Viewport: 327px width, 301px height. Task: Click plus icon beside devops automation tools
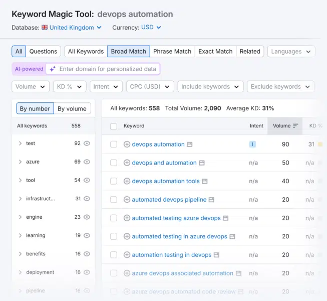[127, 181]
